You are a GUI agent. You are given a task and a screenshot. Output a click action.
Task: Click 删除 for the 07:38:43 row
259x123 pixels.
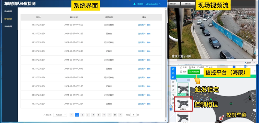tap(149, 51)
